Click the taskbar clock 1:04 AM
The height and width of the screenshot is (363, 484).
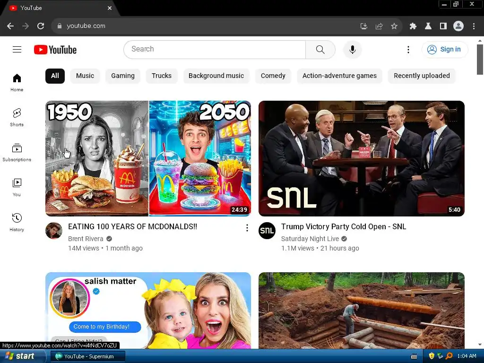click(467, 356)
